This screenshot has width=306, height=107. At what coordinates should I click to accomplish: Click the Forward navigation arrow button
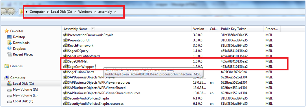(11, 12)
